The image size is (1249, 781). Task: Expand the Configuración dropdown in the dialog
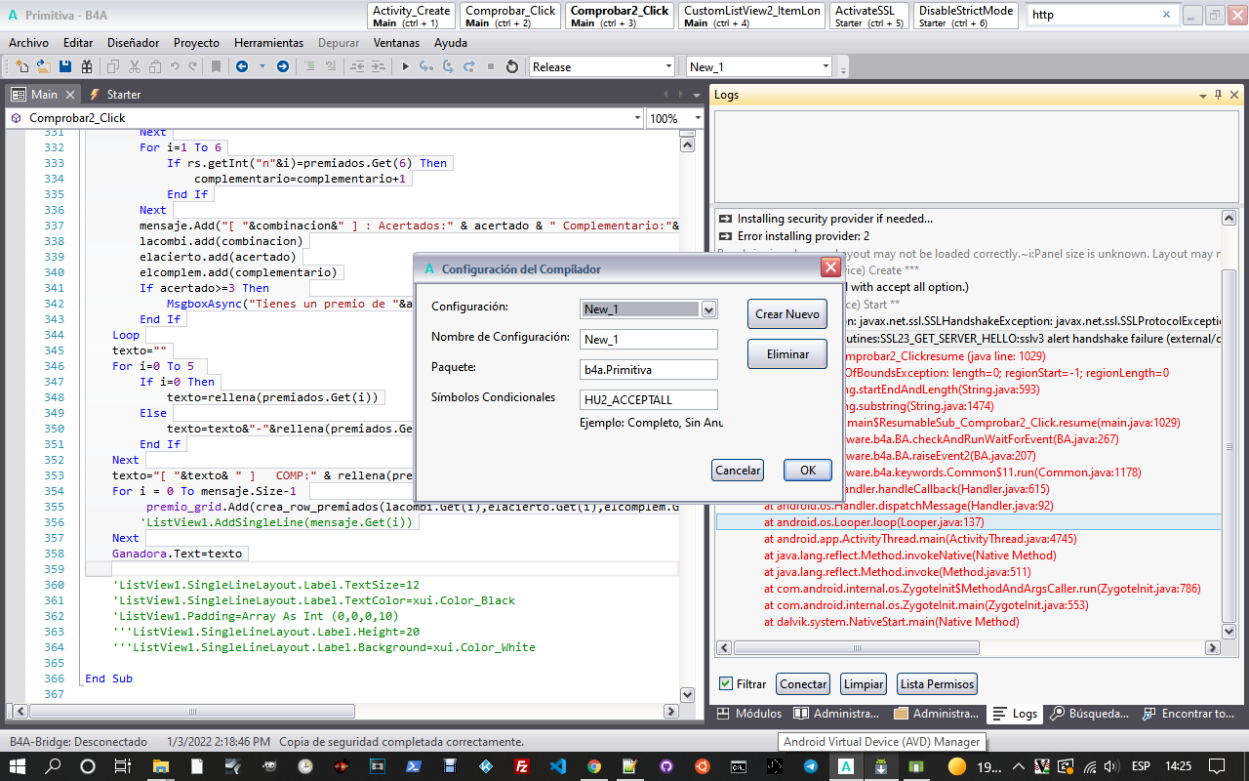[x=708, y=309]
